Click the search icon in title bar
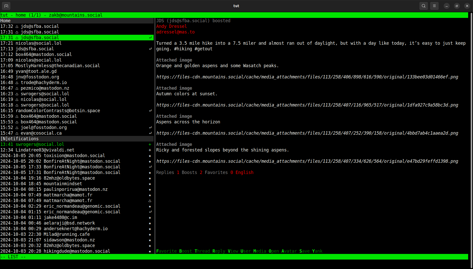The width and height of the screenshot is (473, 269). 423,6
